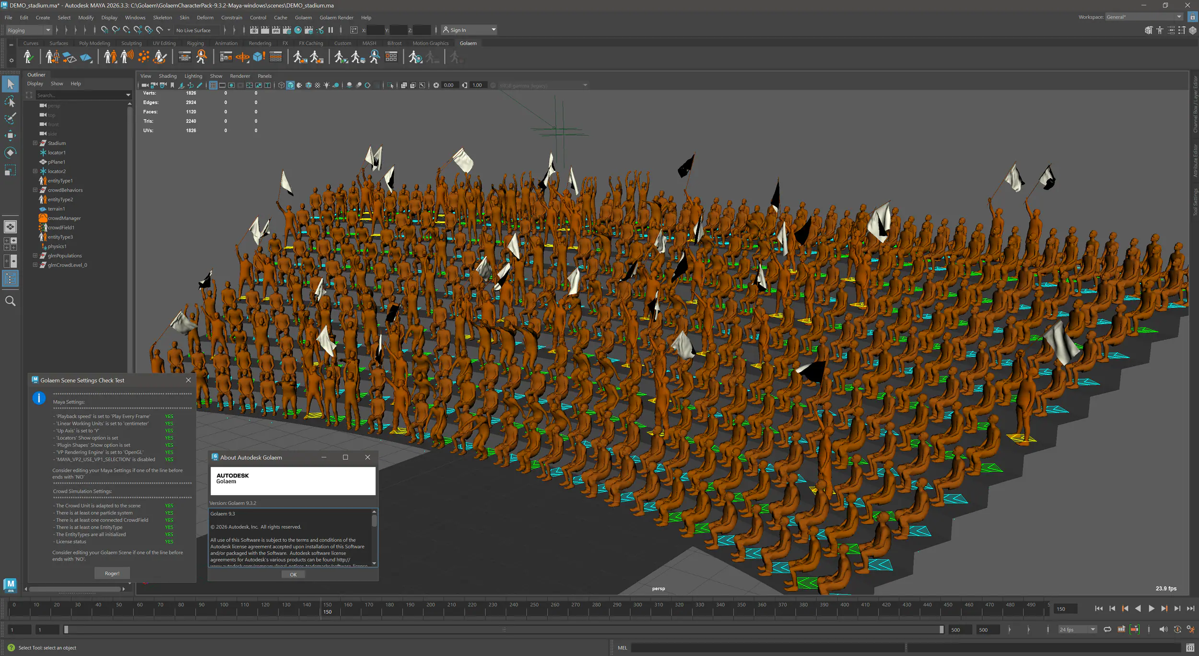Toggle the textured checker icon in viewport toolbar
This screenshot has height=656, width=1199.
317,85
